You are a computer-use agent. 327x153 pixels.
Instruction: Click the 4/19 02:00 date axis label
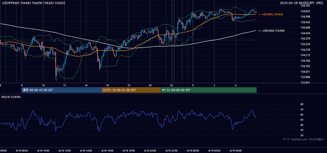(x=214, y=151)
